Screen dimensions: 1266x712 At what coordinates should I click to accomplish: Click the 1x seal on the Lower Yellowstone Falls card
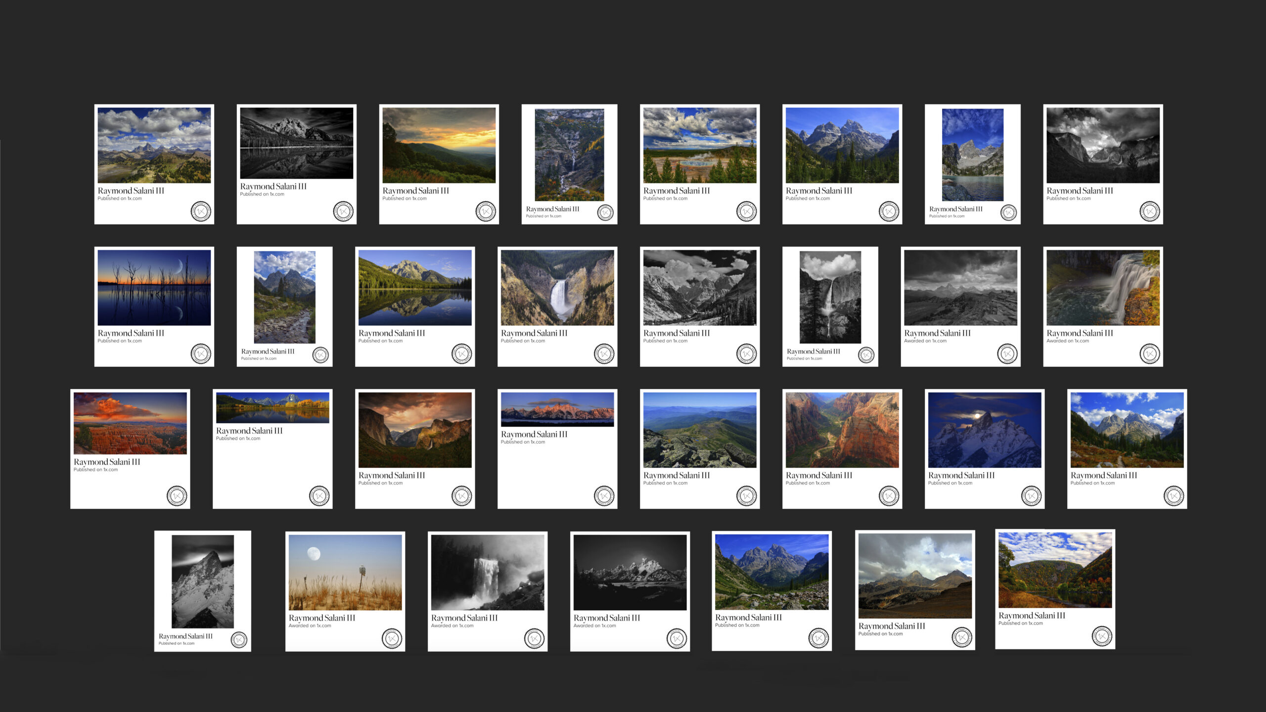(604, 354)
